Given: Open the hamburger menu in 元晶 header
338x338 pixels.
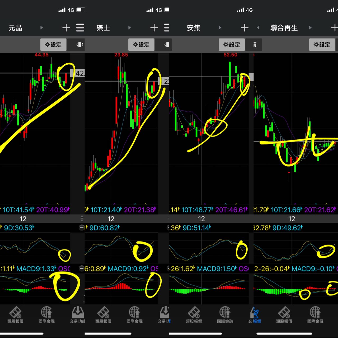Looking at the screenshot, I should pos(80,28).
